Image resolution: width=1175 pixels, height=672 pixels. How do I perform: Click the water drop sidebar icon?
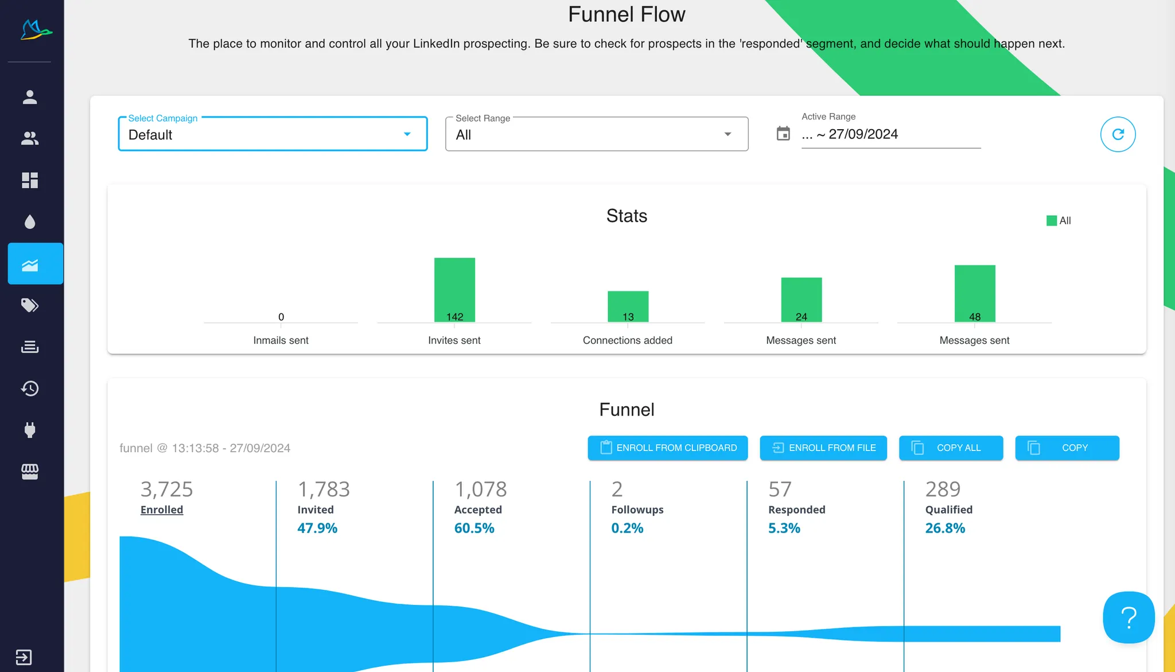tap(30, 222)
